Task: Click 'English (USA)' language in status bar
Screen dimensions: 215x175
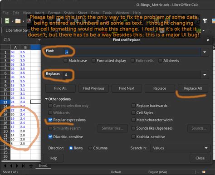Action: coord(157,172)
